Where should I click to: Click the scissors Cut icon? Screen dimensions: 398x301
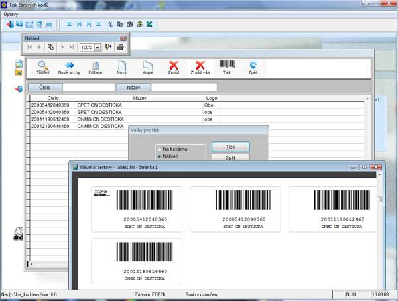pos(110,24)
